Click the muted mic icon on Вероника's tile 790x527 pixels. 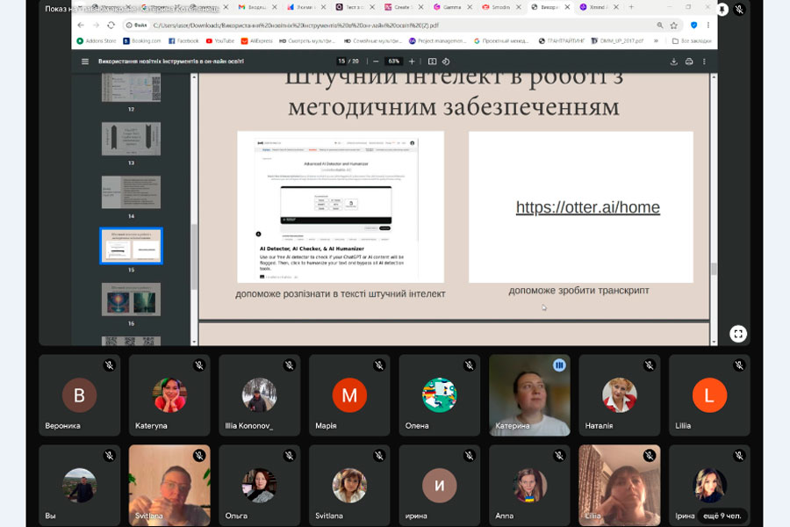(109, 365)
